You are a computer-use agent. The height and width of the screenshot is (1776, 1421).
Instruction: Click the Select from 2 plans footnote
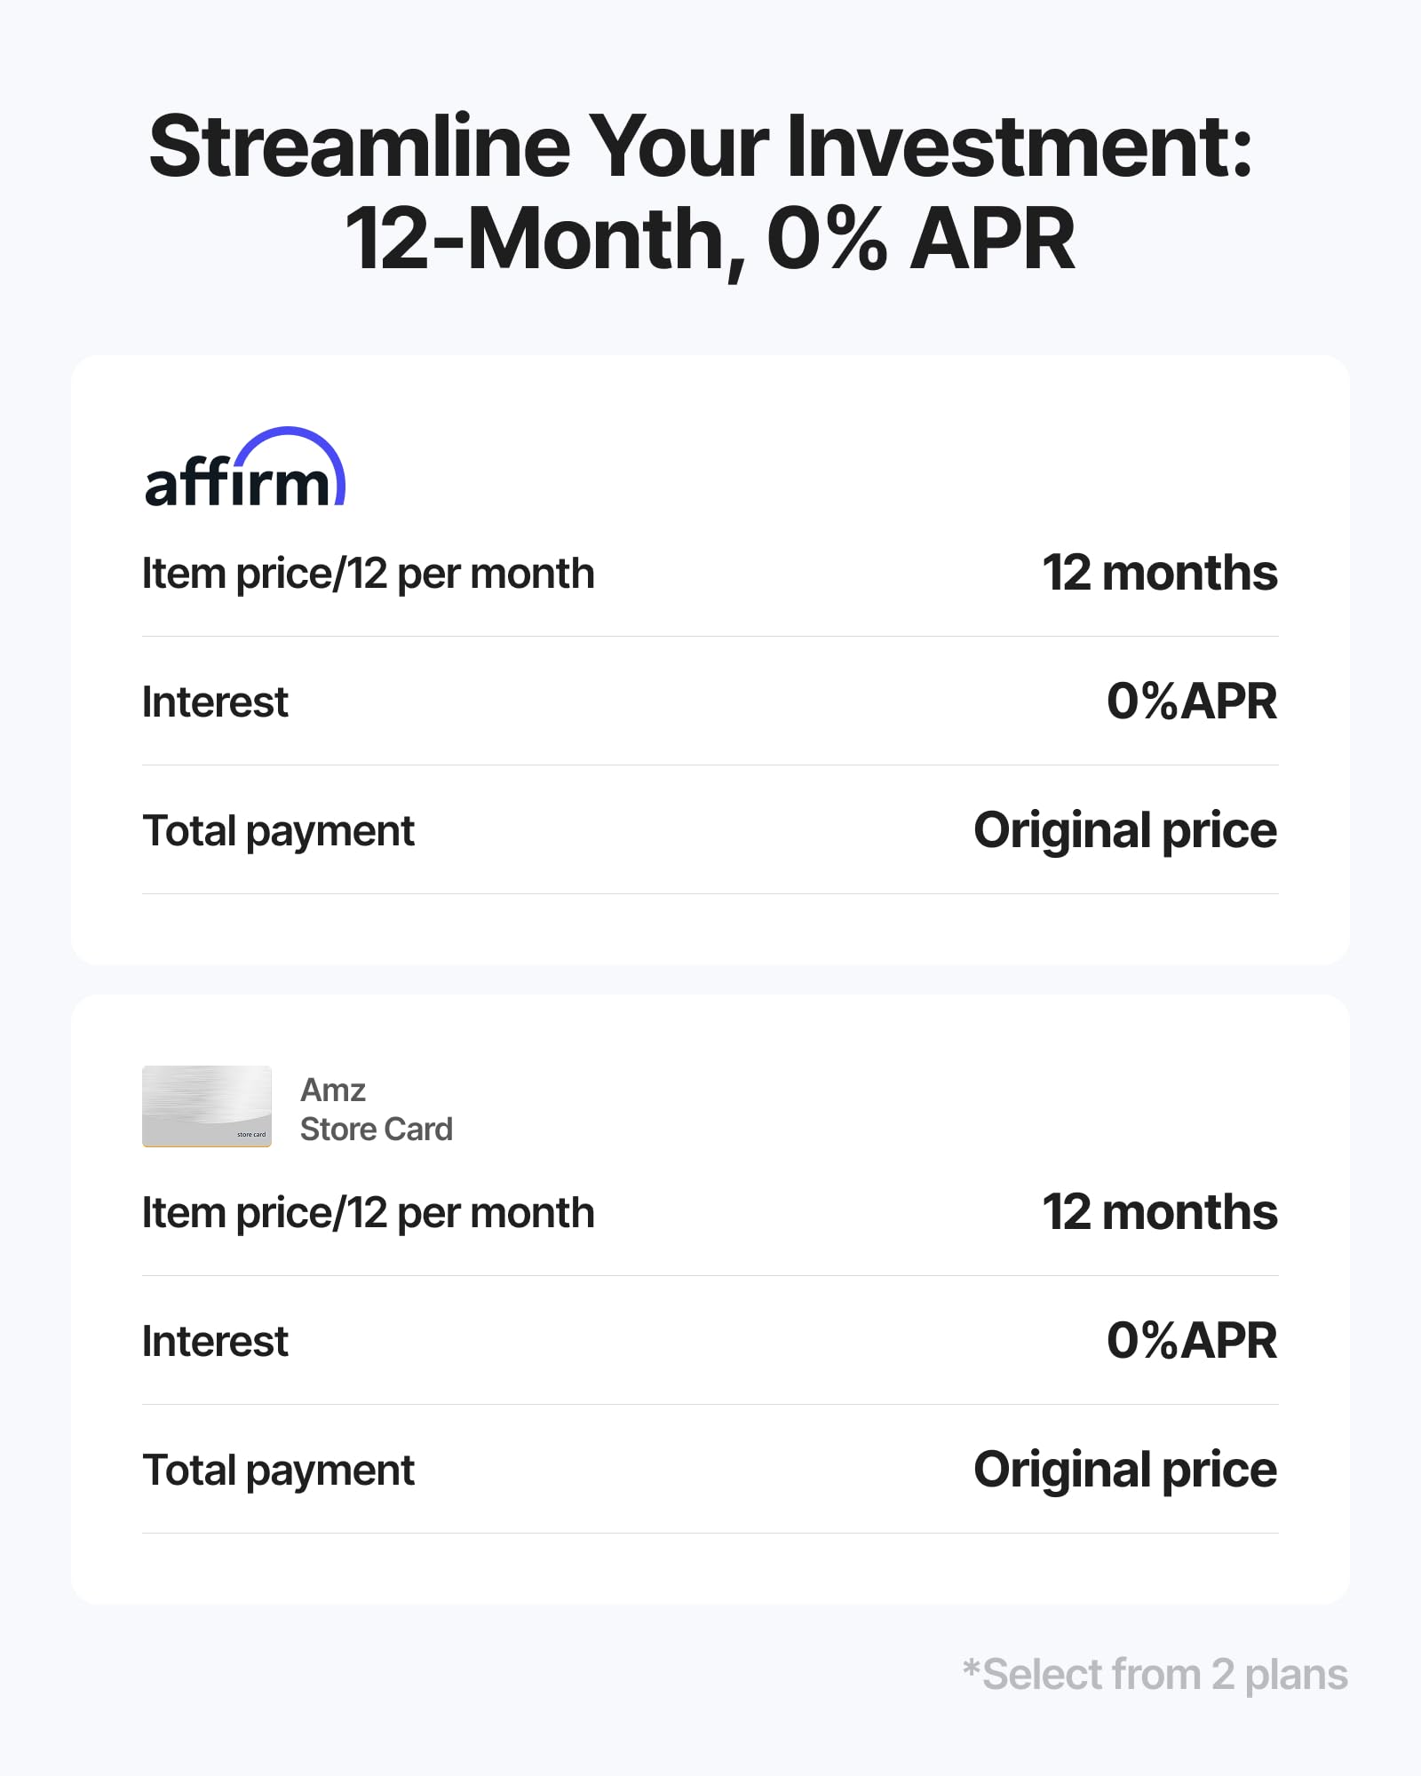tap(1155, 1676)
